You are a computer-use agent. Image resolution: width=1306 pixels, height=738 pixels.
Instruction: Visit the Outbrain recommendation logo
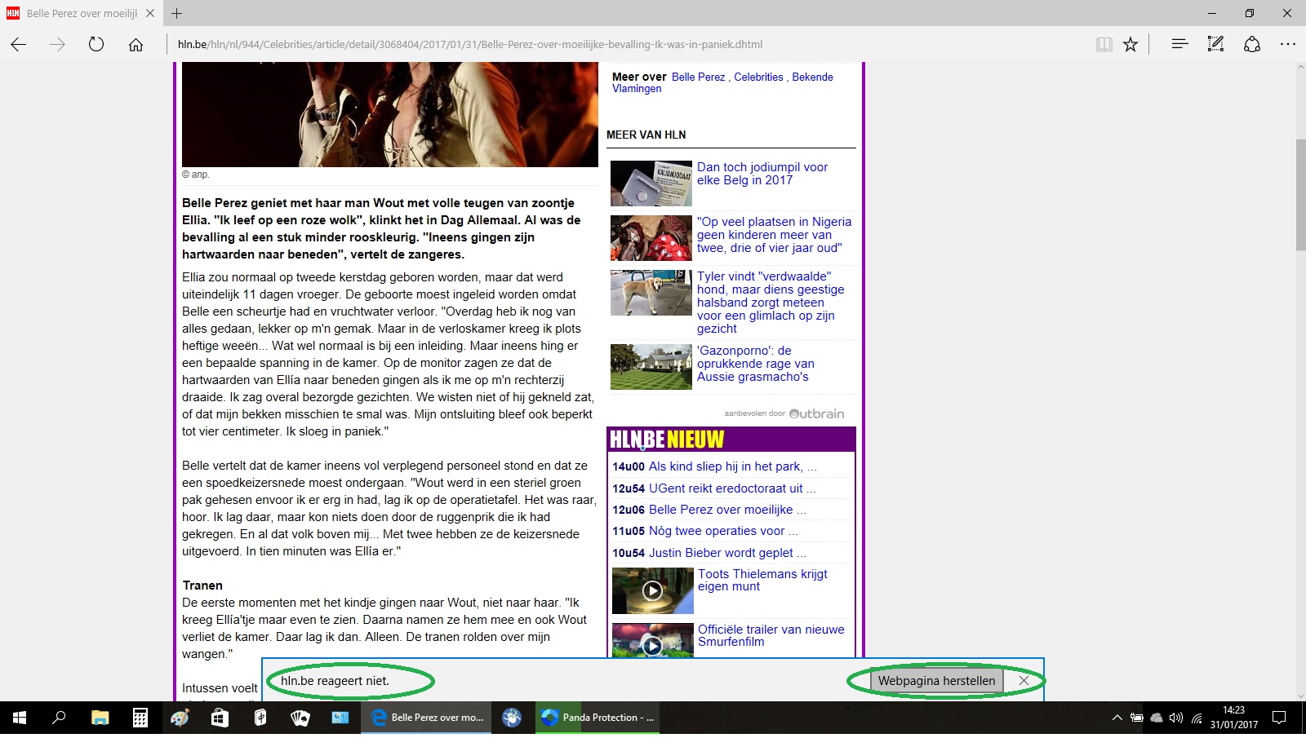pyautogui.click(x=816, y=413)
